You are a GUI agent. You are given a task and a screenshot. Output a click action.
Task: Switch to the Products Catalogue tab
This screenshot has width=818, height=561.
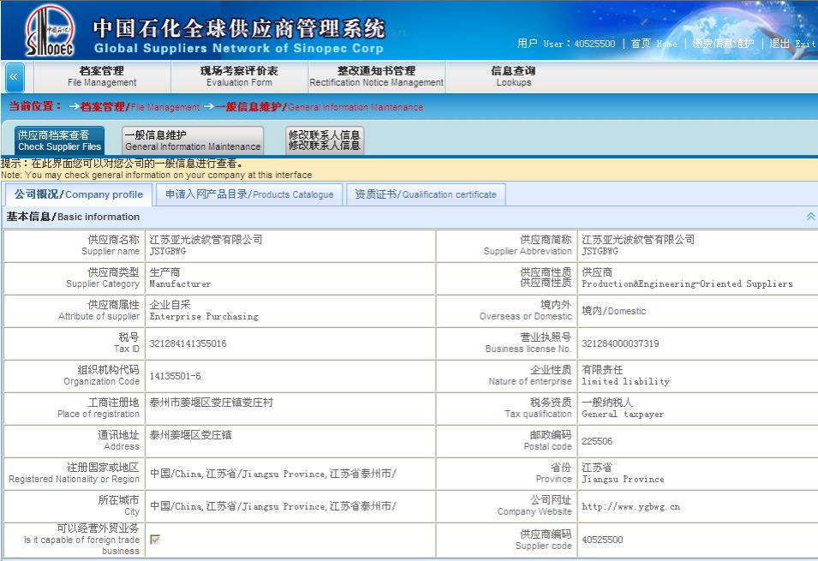249,194
